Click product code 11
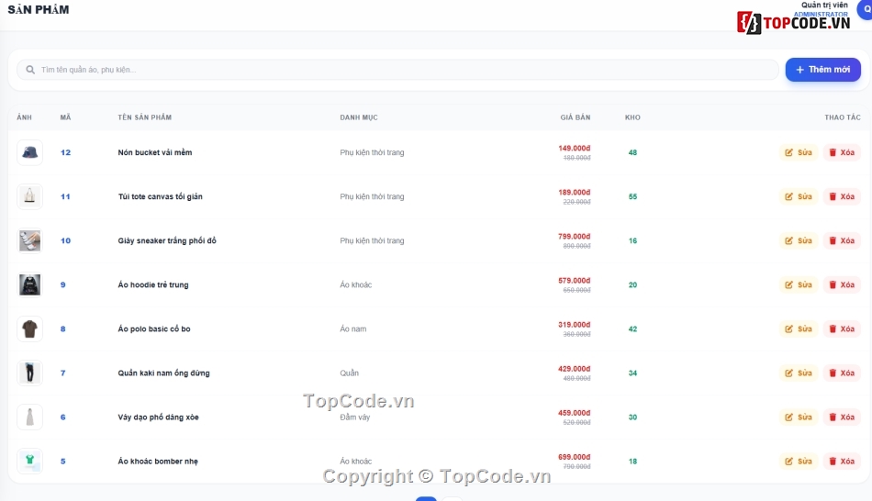This screenshot has height=501, width=872. (x=65, y=196)
